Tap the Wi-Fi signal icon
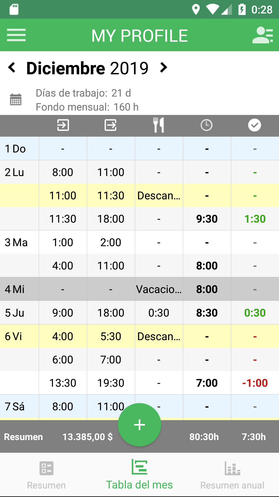The image size is (279, 497). click(x=213, y=10)
